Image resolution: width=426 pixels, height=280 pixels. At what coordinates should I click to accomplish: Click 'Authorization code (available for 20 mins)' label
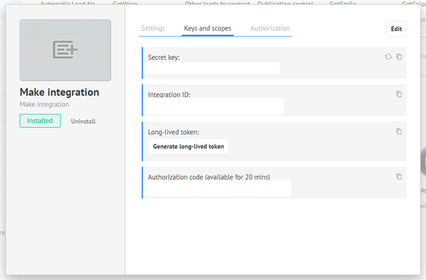pyautogui.click(x=209, y=177)
